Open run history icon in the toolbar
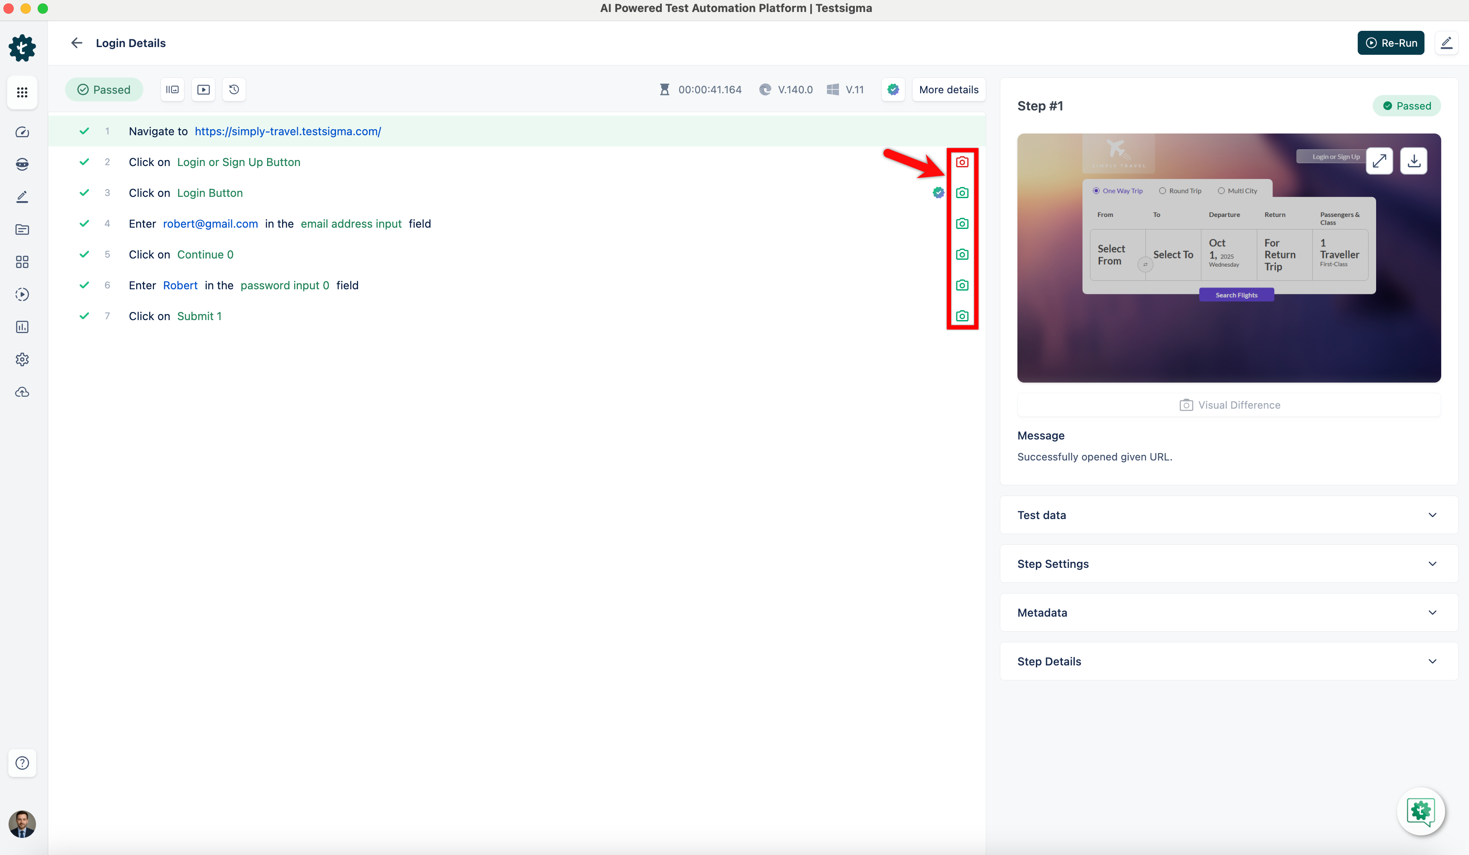1469x855 pixels. [234, 89]
